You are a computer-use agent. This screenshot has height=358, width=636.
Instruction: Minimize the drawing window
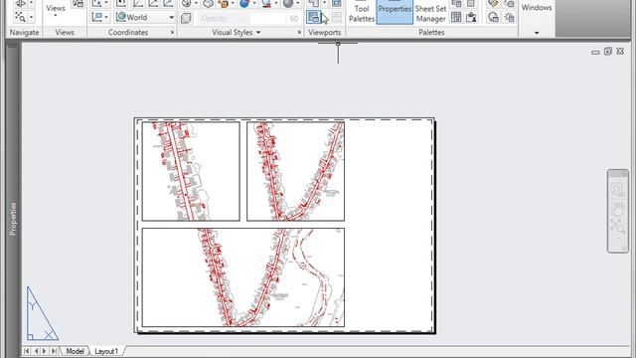coord(595,52)
